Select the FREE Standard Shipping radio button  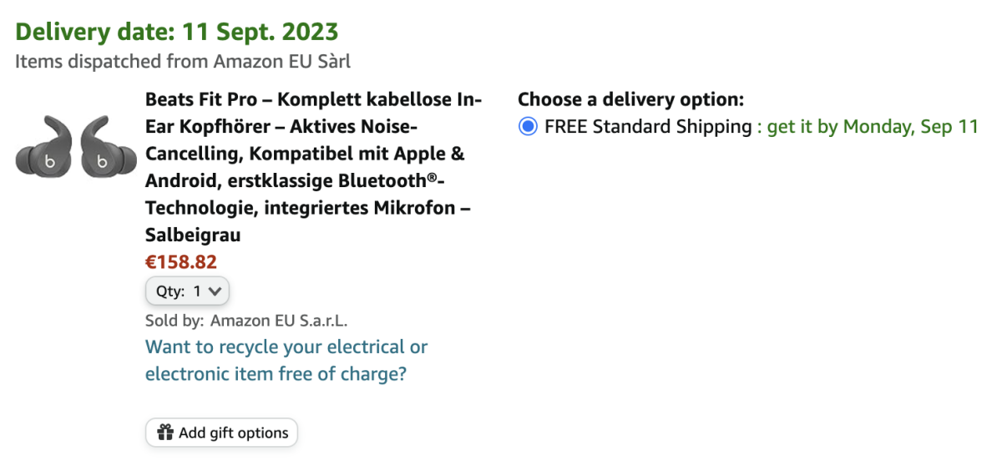coord(528,127)
